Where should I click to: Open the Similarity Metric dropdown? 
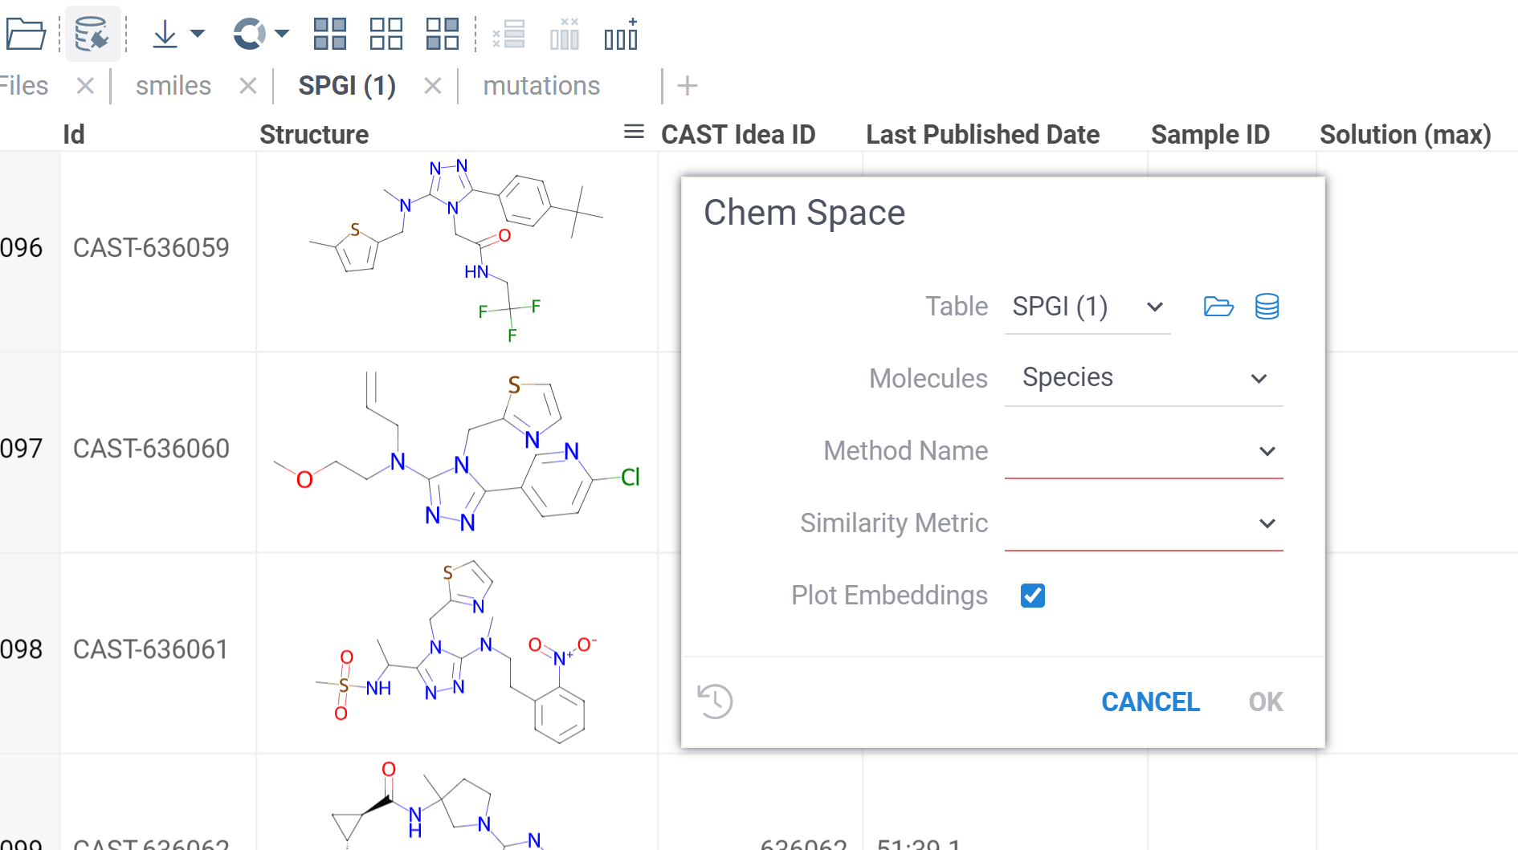click(x=1268, y=523)
